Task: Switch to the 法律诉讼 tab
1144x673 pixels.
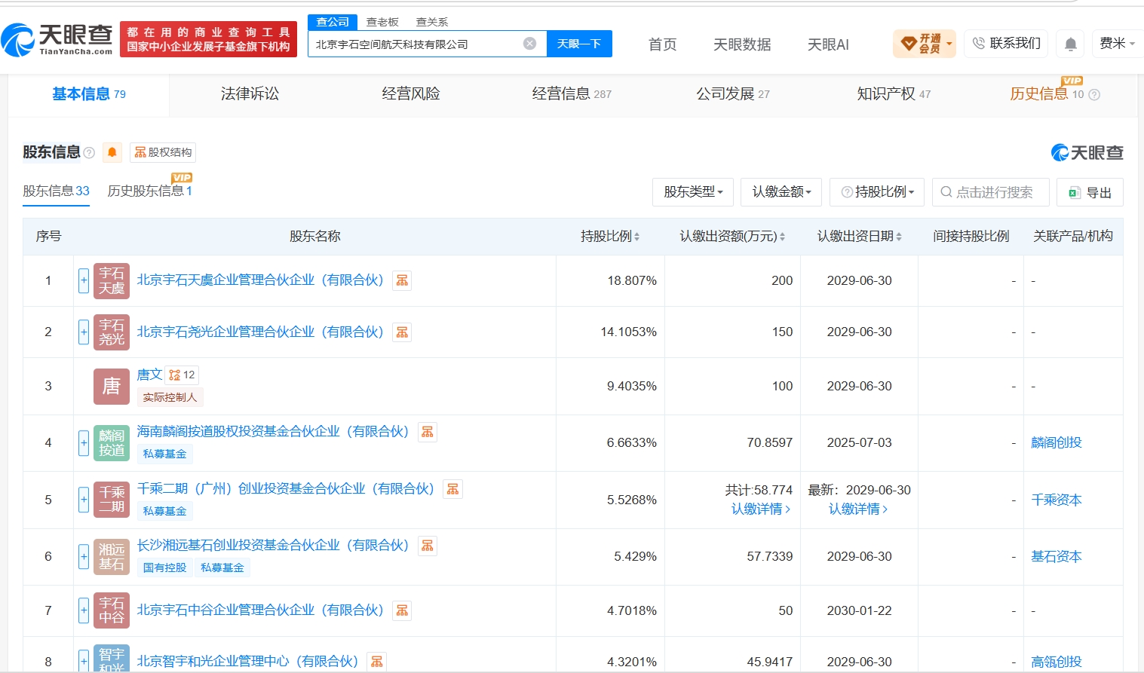Action: (x=250, y=94)
